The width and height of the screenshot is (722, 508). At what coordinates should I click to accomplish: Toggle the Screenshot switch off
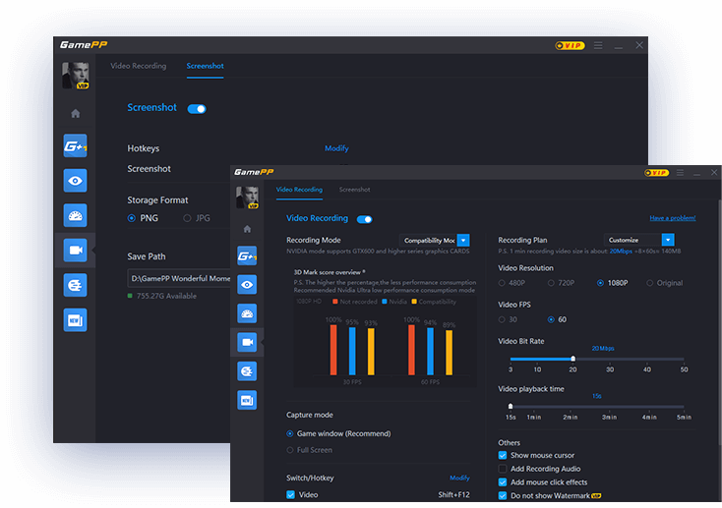point(197,109)
